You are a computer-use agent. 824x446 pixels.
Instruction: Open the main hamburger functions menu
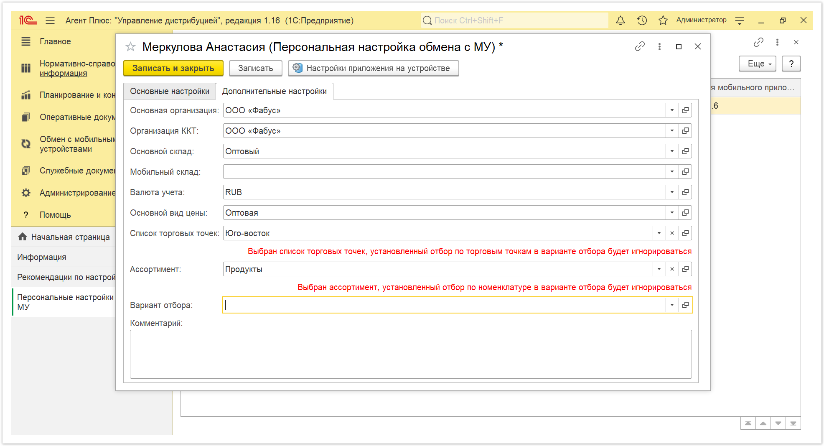tap(50, 20)
